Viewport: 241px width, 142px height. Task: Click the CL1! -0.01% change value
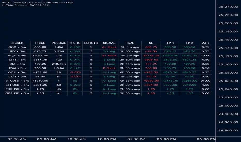tap(75, 76)
